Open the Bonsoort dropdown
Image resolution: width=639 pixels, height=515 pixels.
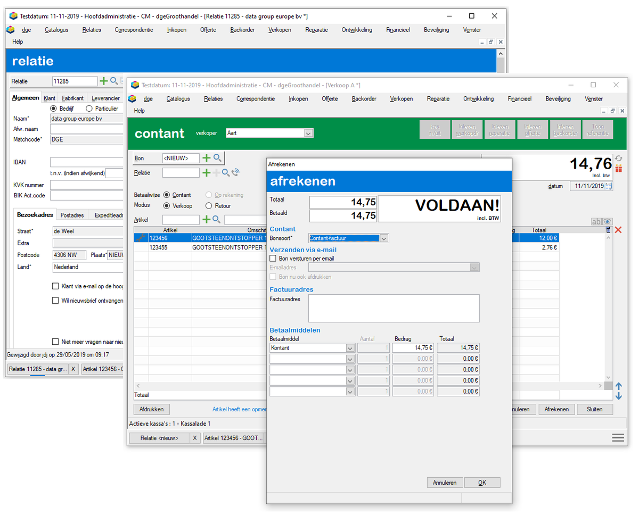pyautogui.click(x=384, y=238)
